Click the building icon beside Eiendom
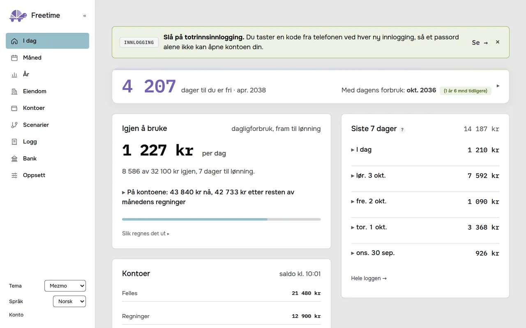Image resolution: width=526 pixels, height=328 pixels. point(14,91)
